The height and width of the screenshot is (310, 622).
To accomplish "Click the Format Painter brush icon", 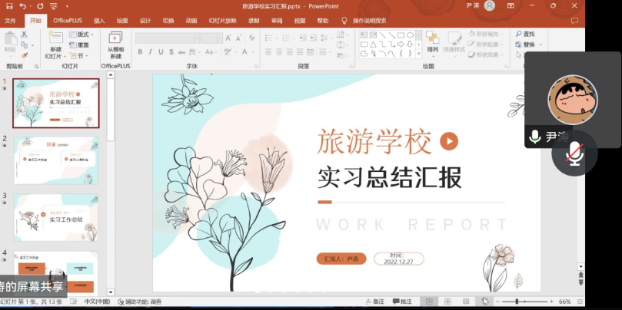I will click(25, 55).
